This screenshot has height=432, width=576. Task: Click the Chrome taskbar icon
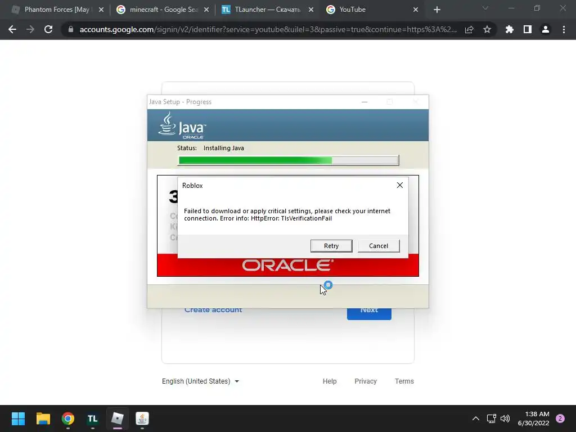(68, 418)
